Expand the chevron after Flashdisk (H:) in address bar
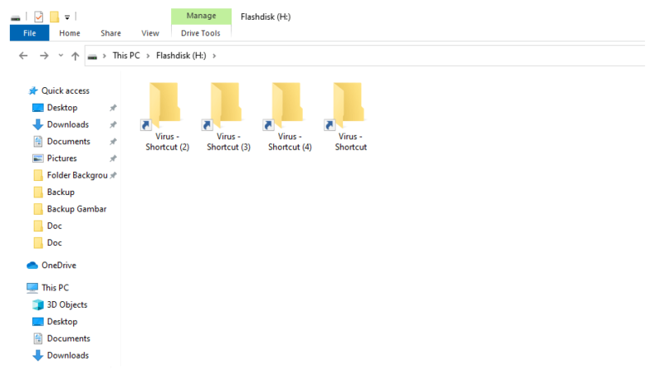664x385 pixels. point(214,56)
